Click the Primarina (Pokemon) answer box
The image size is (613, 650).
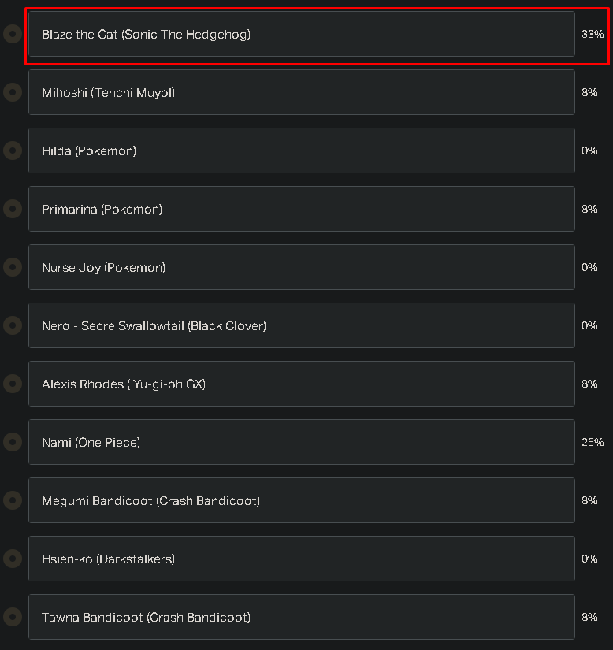(x=301, y=209)
